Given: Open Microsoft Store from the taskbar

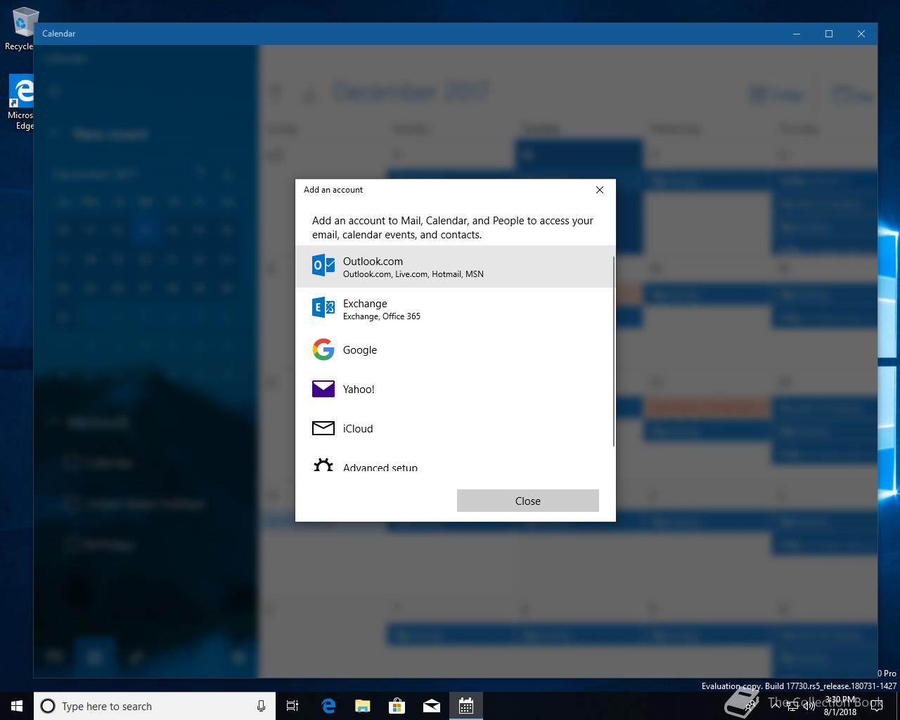Looking at the screenshot, I should pyautogui.click(x=397, y=706).
